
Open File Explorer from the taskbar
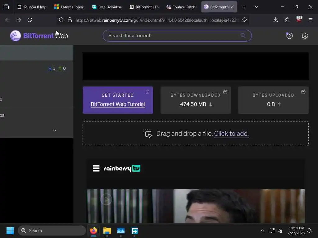(107, 231)
